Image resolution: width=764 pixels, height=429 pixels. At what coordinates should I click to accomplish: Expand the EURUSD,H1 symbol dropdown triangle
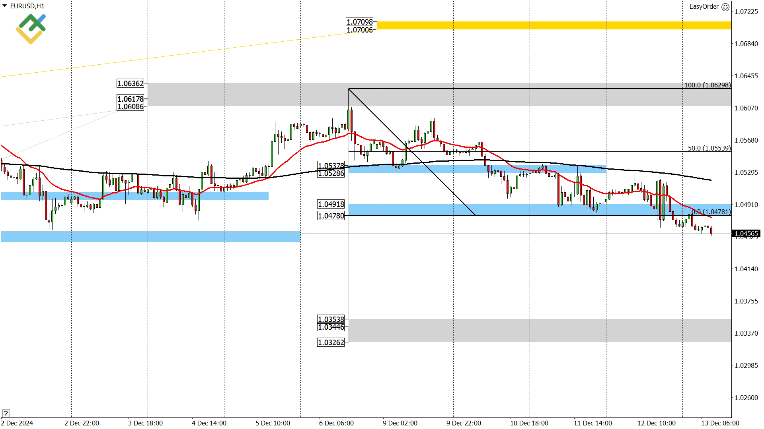pyautogui.click(x=4, y=6)
